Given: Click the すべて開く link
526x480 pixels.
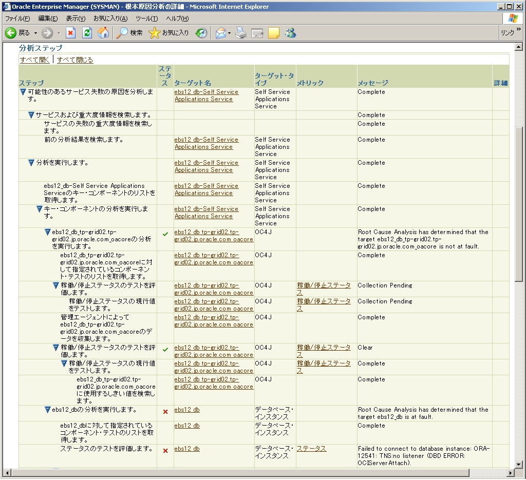Looking at the screenshot, I should [x=34, y=60].
